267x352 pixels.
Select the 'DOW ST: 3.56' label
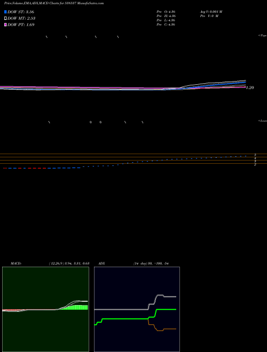(21, 12)
